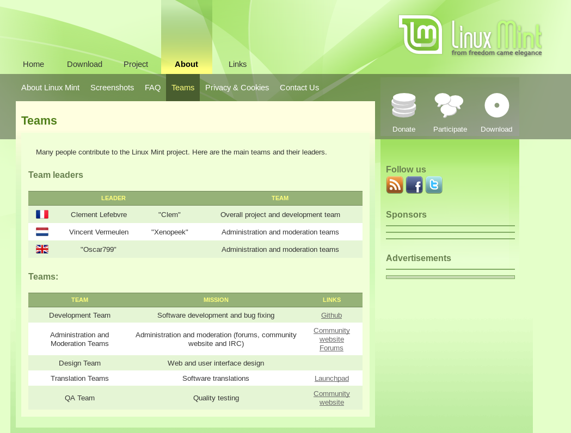Go to the Home tab

click(34, 64)
